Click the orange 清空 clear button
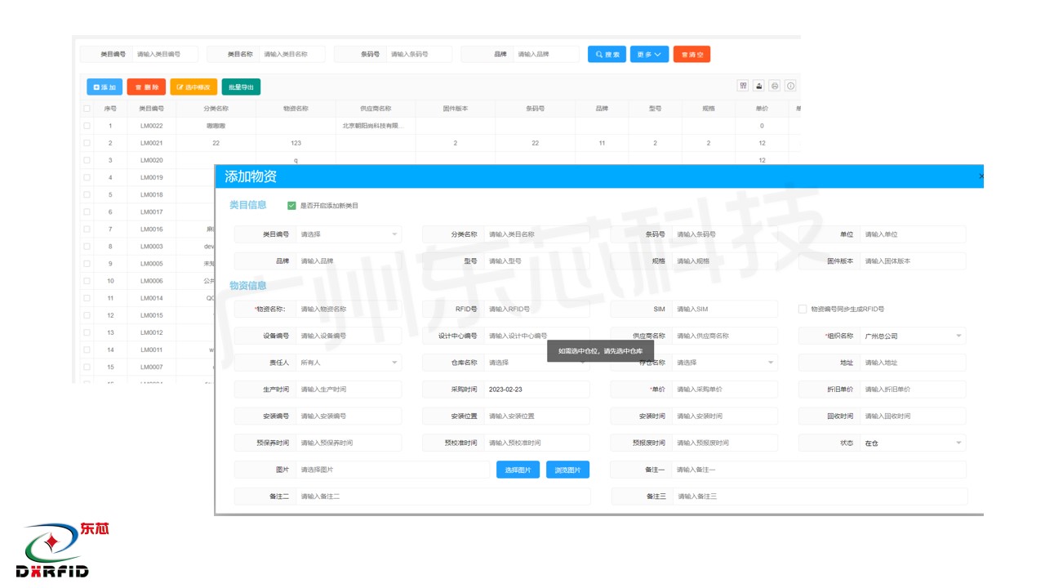The width and height of the screenshot is (1045, 588). [x=691, y=54]
